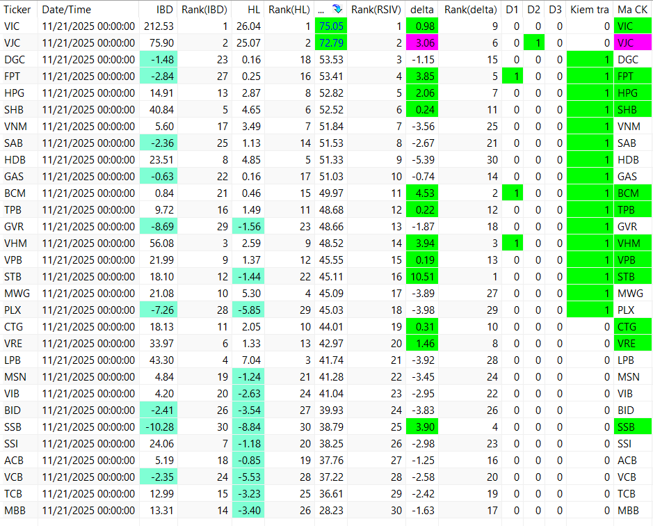This screenshot has height=526, width=653.
Task: Click the IBD value 212.53 for VIC
Action: (159, 26)
